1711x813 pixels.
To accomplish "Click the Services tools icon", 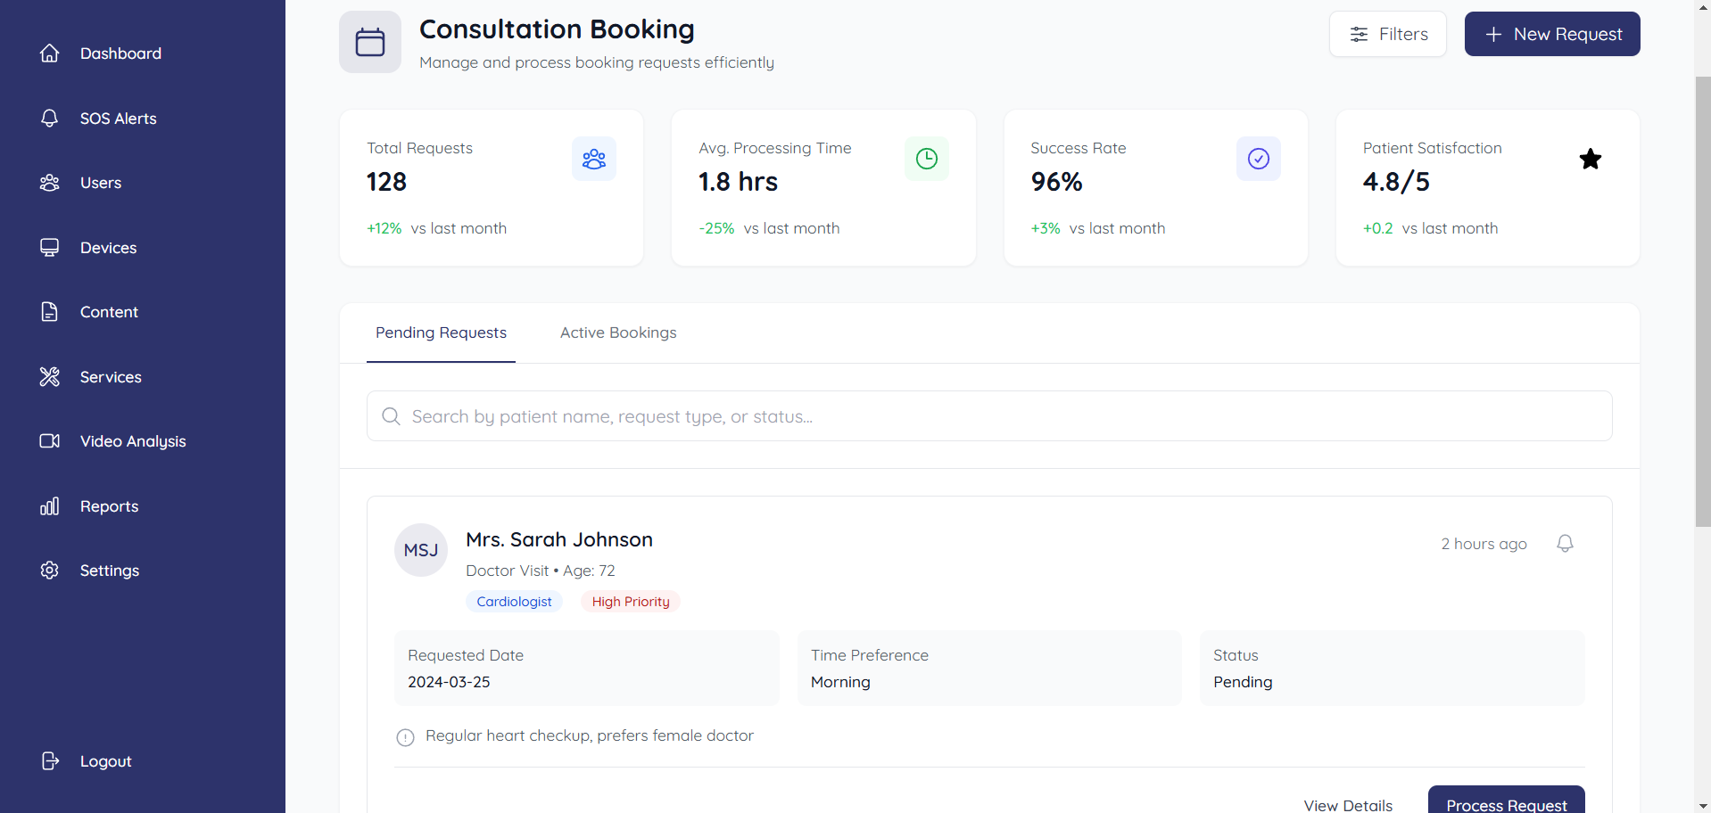I will [x=50, y=377].
